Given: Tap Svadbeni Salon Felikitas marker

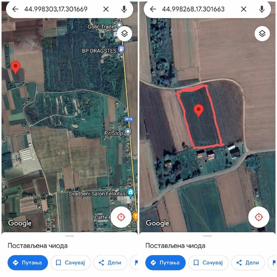Looking at the screenshot, I should 130,193.
